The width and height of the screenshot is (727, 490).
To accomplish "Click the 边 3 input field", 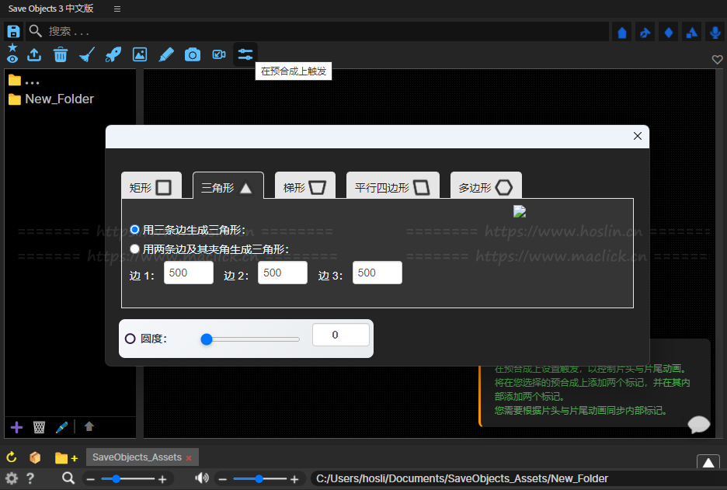I will (377, 273).
